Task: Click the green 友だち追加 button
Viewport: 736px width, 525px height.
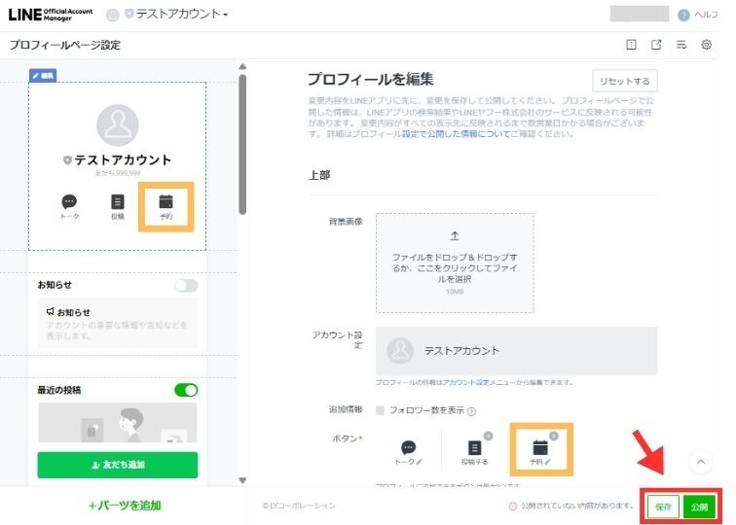Action: [x=118, y=465]
